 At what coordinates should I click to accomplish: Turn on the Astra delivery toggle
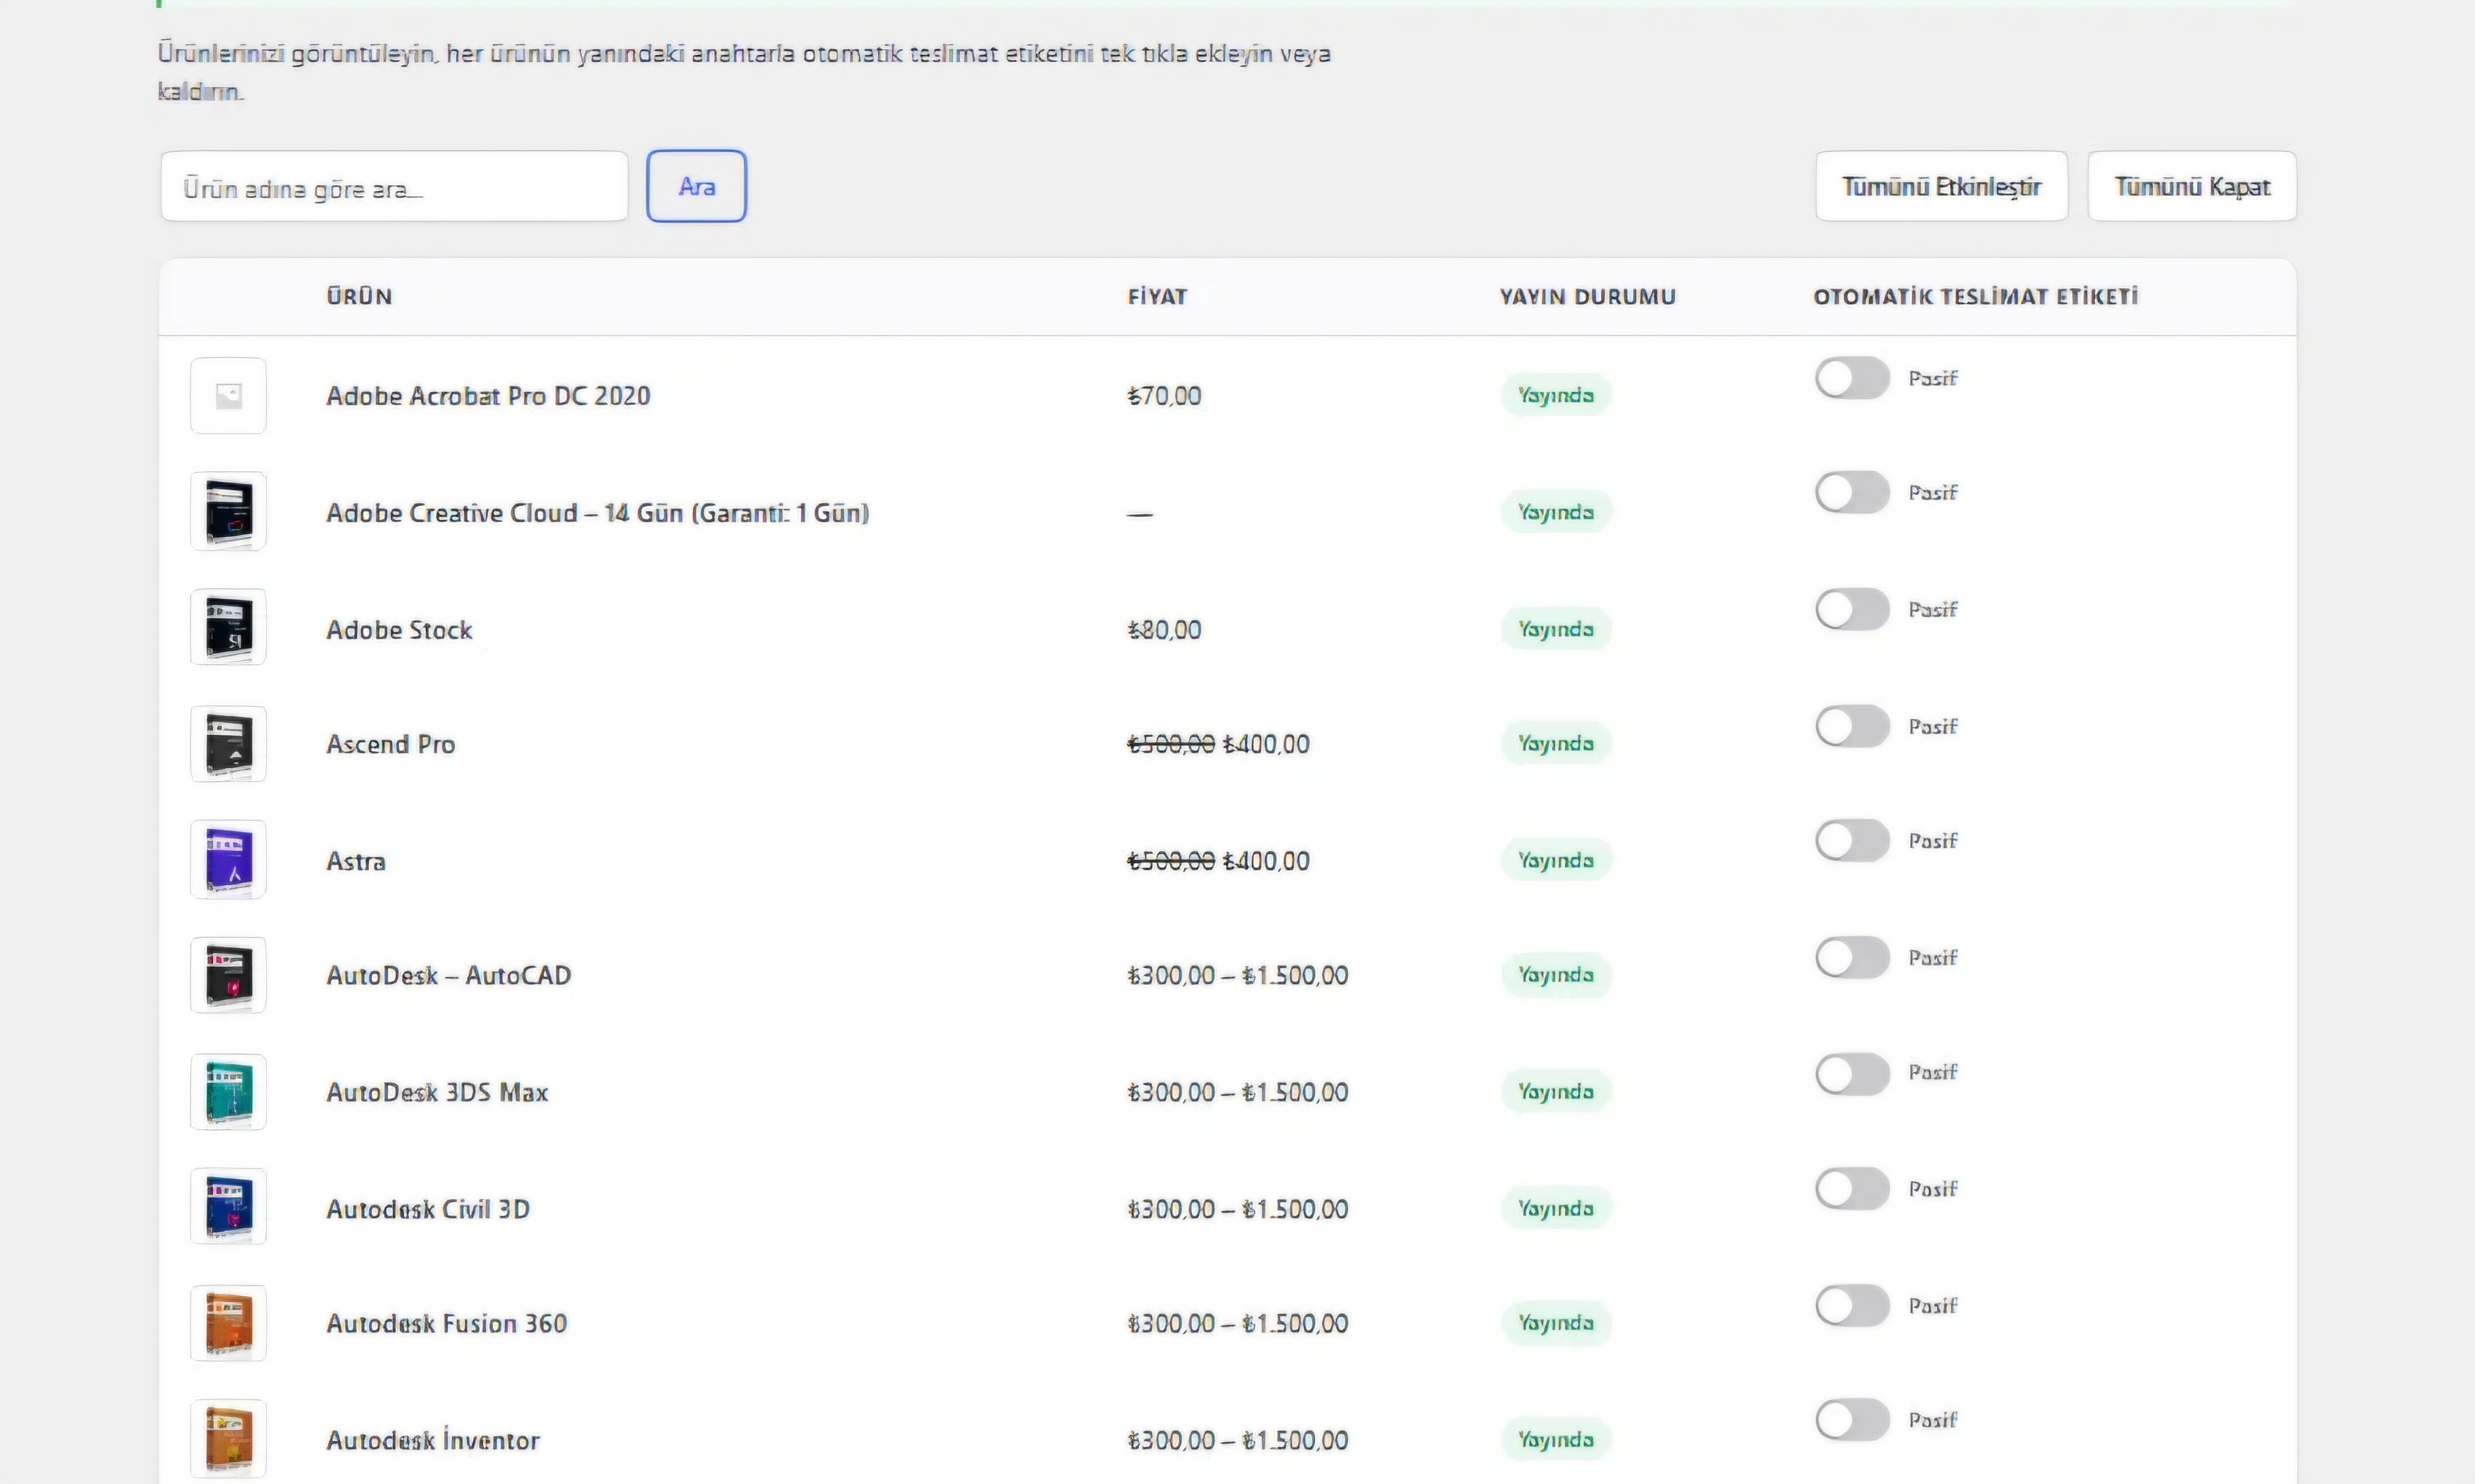point(1852,840)
